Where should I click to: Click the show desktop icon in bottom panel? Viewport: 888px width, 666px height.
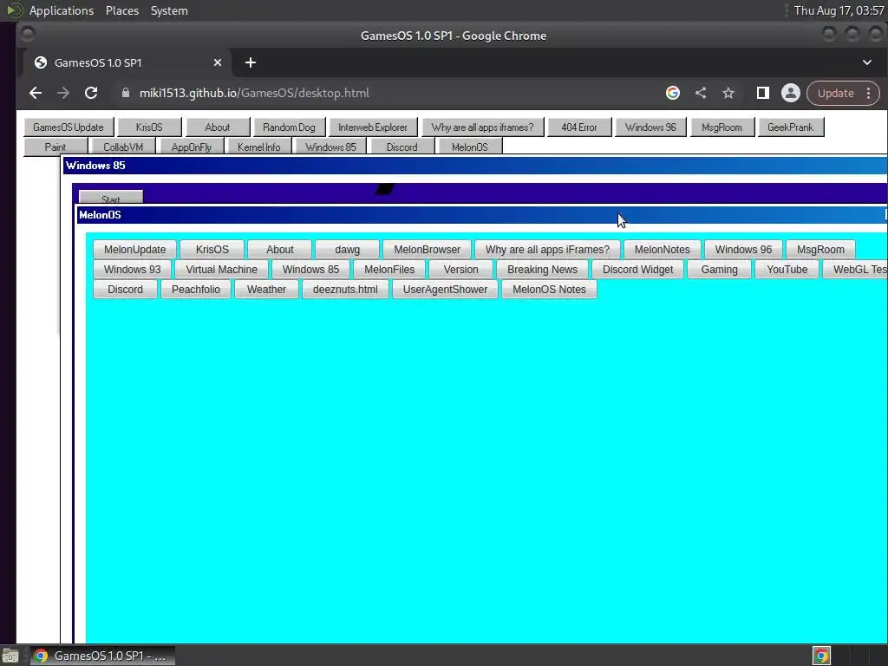pyautogui.click(x=10, y=656)
